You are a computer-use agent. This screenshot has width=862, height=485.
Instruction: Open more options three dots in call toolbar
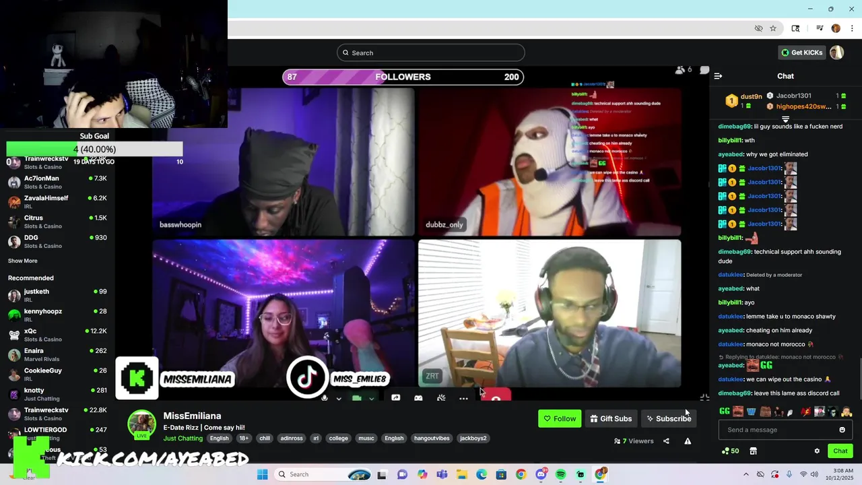(463, 398)
